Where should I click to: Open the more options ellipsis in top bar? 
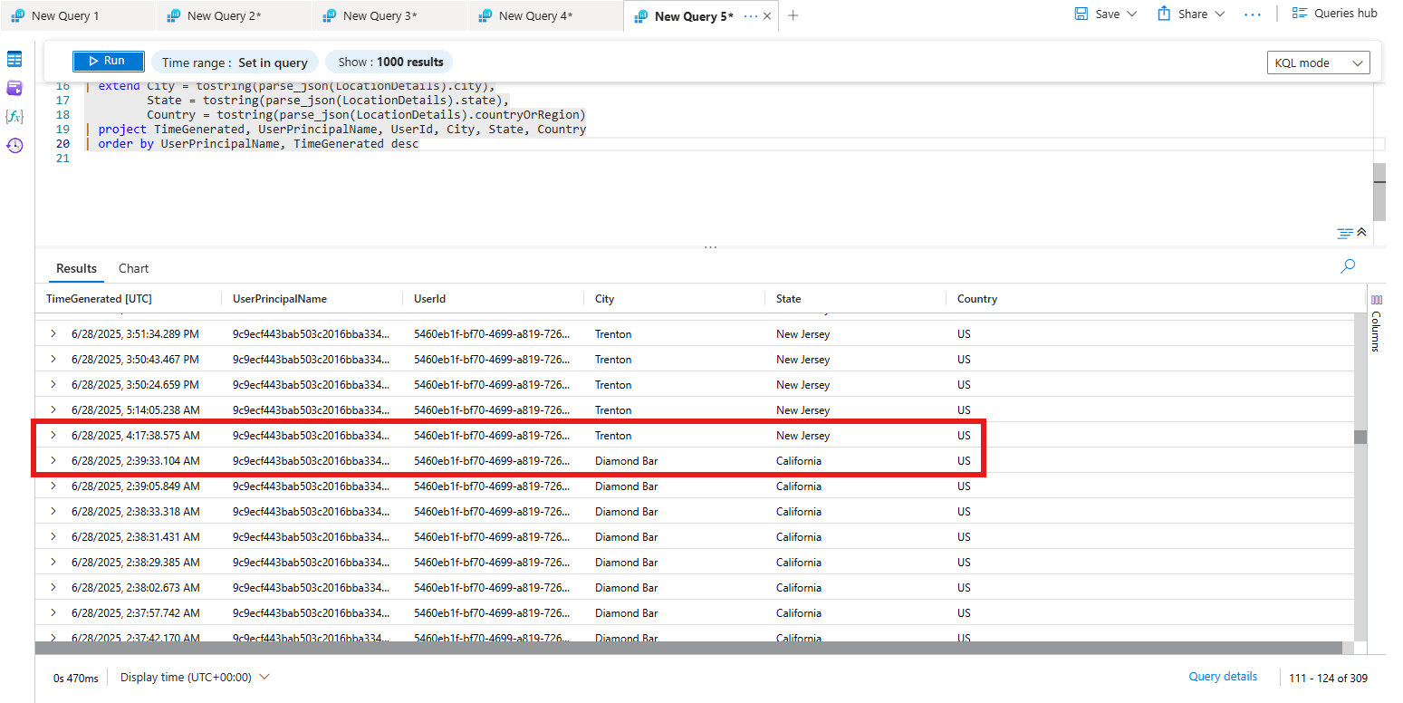tap(1253, 14)
